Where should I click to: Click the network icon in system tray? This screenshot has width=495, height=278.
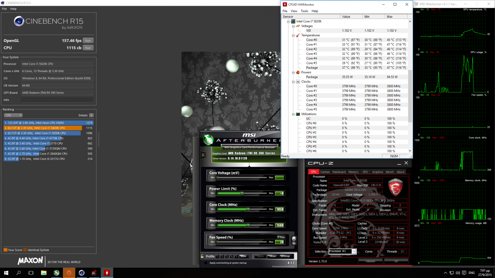(x=452, y=273)
